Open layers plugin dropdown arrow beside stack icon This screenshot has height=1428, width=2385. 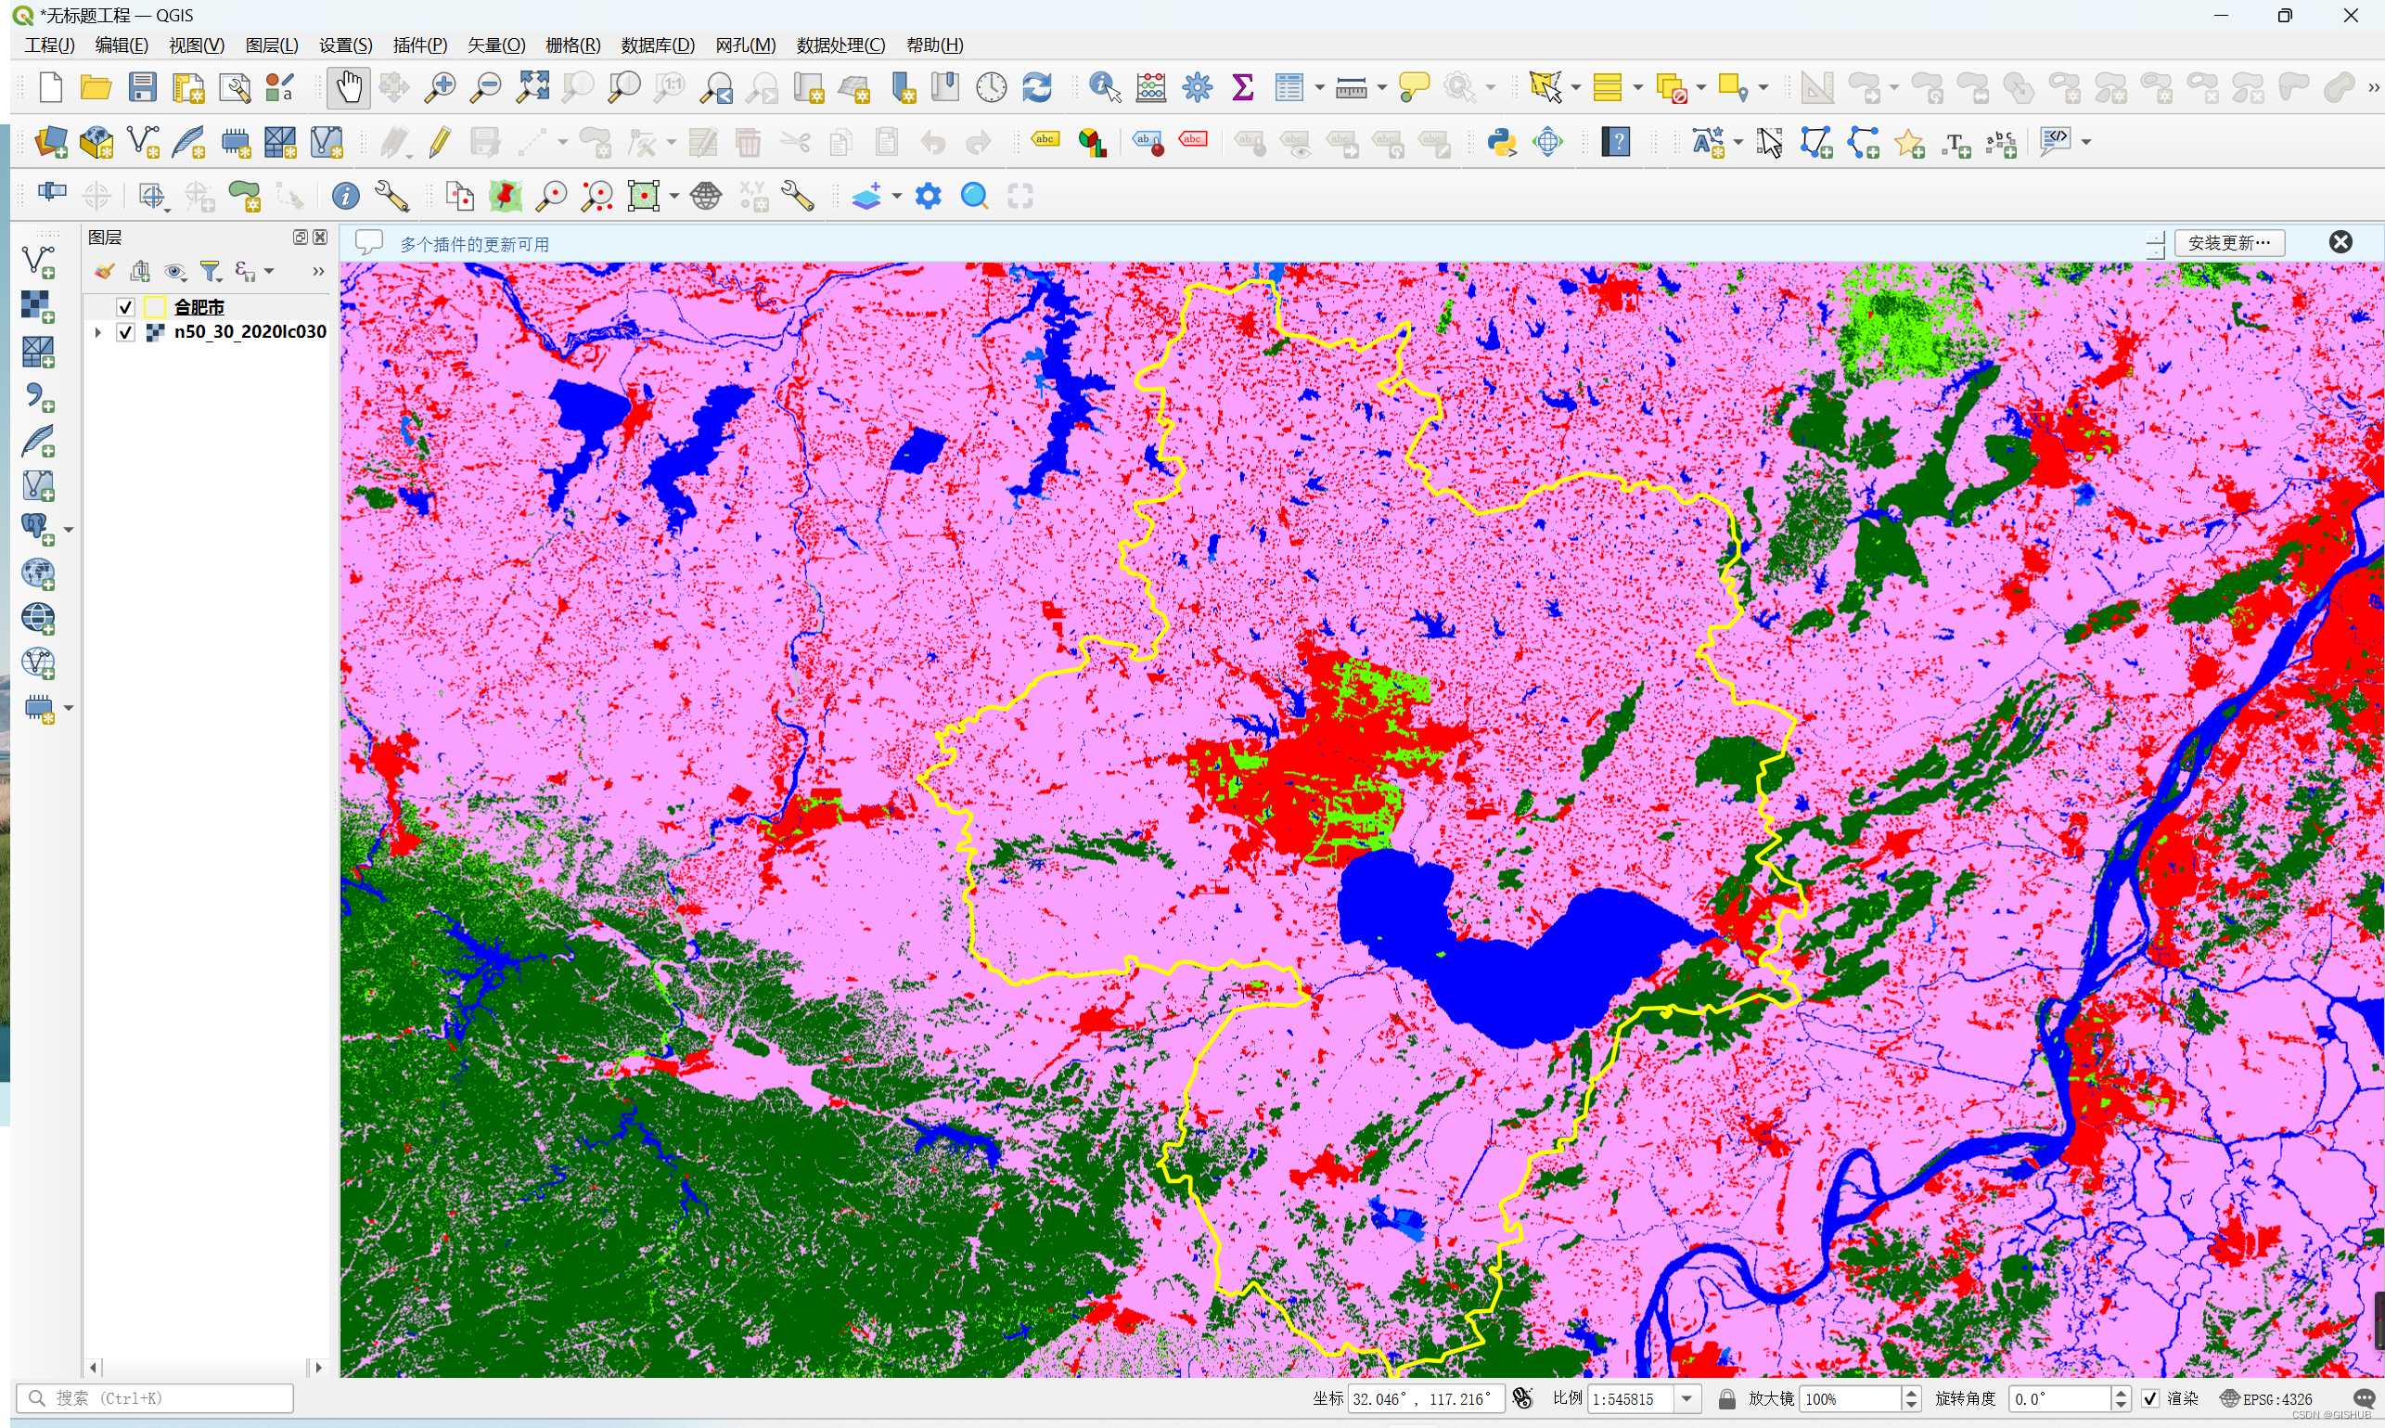click(896, 198)
